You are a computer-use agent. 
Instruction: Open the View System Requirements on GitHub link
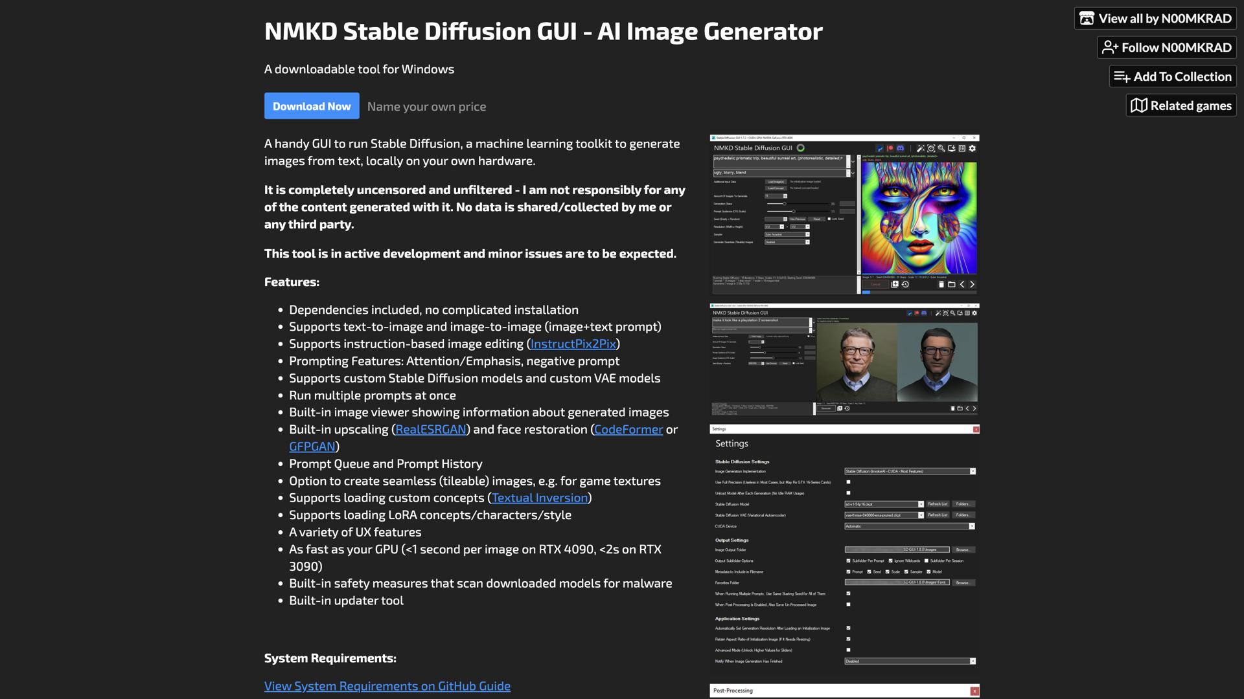(387, 685)
